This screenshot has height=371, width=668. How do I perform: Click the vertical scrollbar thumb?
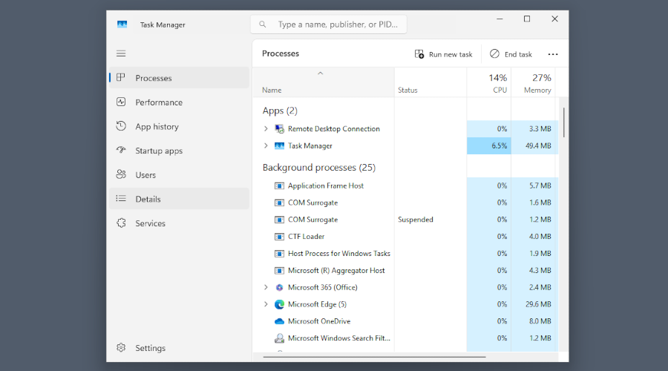(563, 122)
